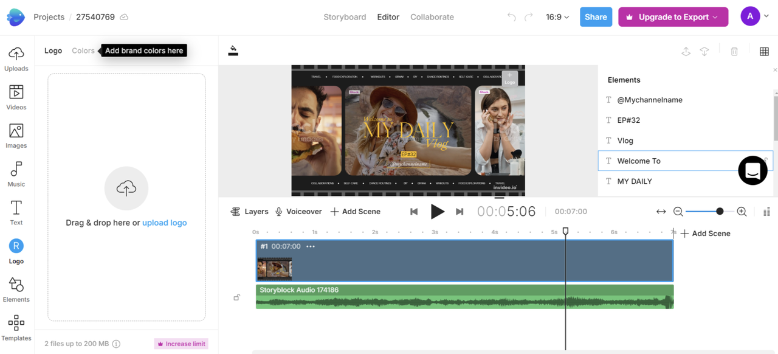Image resolution: width=778 pixels, height=354 pixels.
Task: Zoom out the timeline
Action: coord(678,212)
